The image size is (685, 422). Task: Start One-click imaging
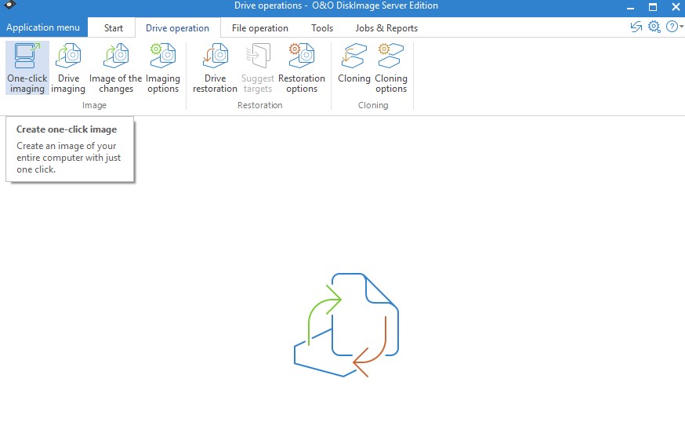(x=27, y=67)
